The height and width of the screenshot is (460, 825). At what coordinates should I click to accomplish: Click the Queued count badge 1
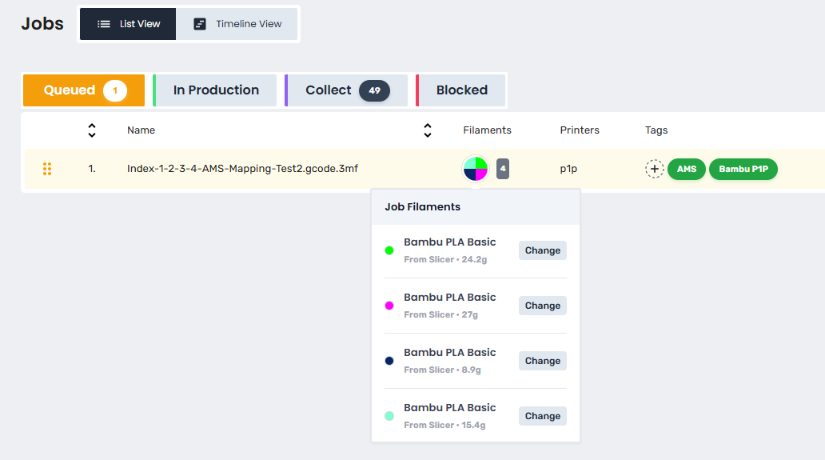(x=114, y=90)
